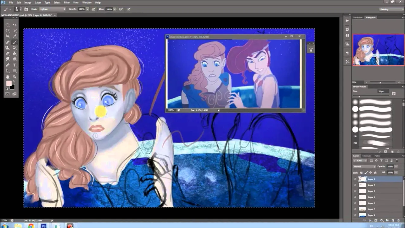The width and height of the screenshot is (405, 228).
Task: Switch to the Swatches tab
Action: [x=358, y=17]
